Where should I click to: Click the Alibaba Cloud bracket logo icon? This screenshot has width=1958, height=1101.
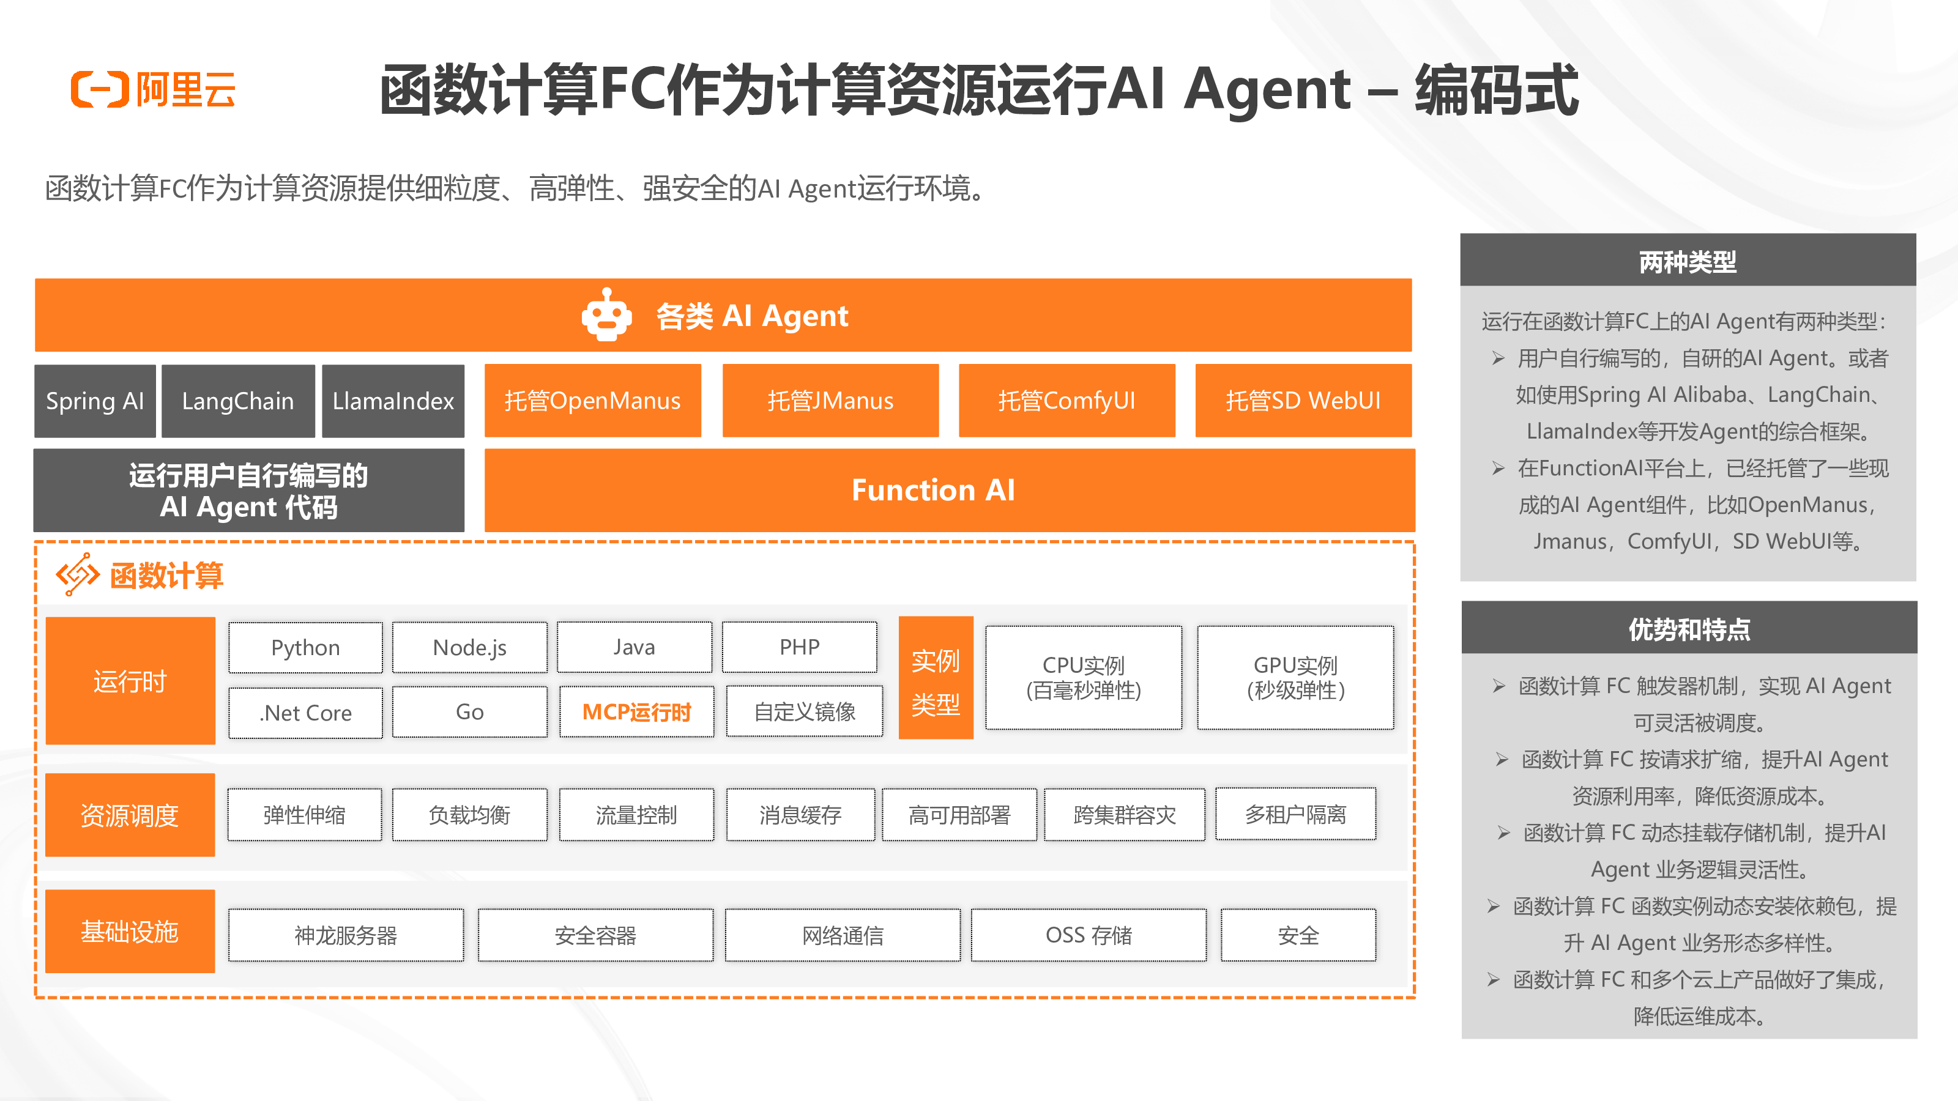[x=100, y=90]
